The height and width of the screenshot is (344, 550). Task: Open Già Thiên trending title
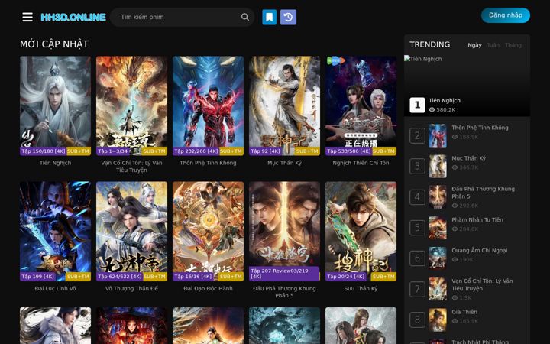464,312
